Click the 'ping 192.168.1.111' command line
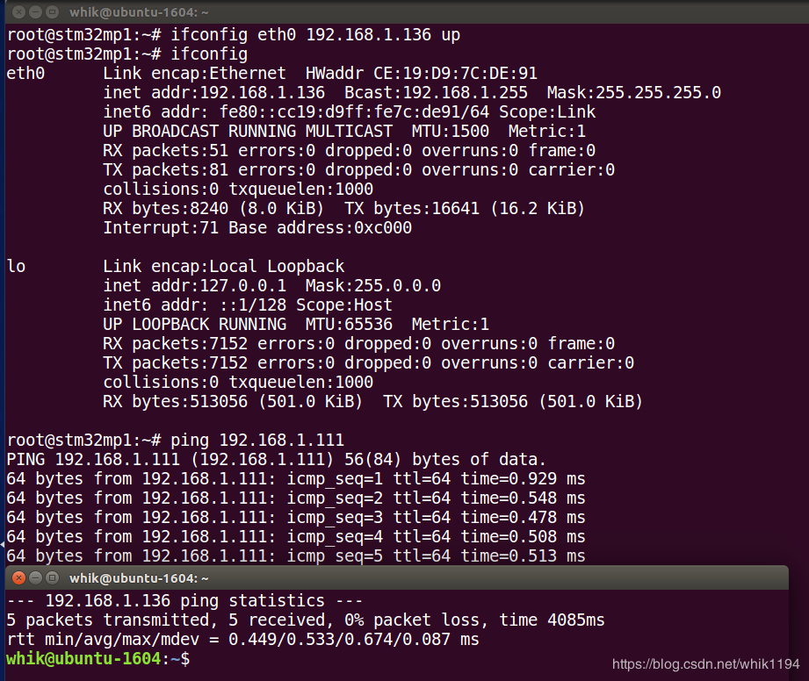The width and height of the screenshot is (809, 681). coord(255,440)
